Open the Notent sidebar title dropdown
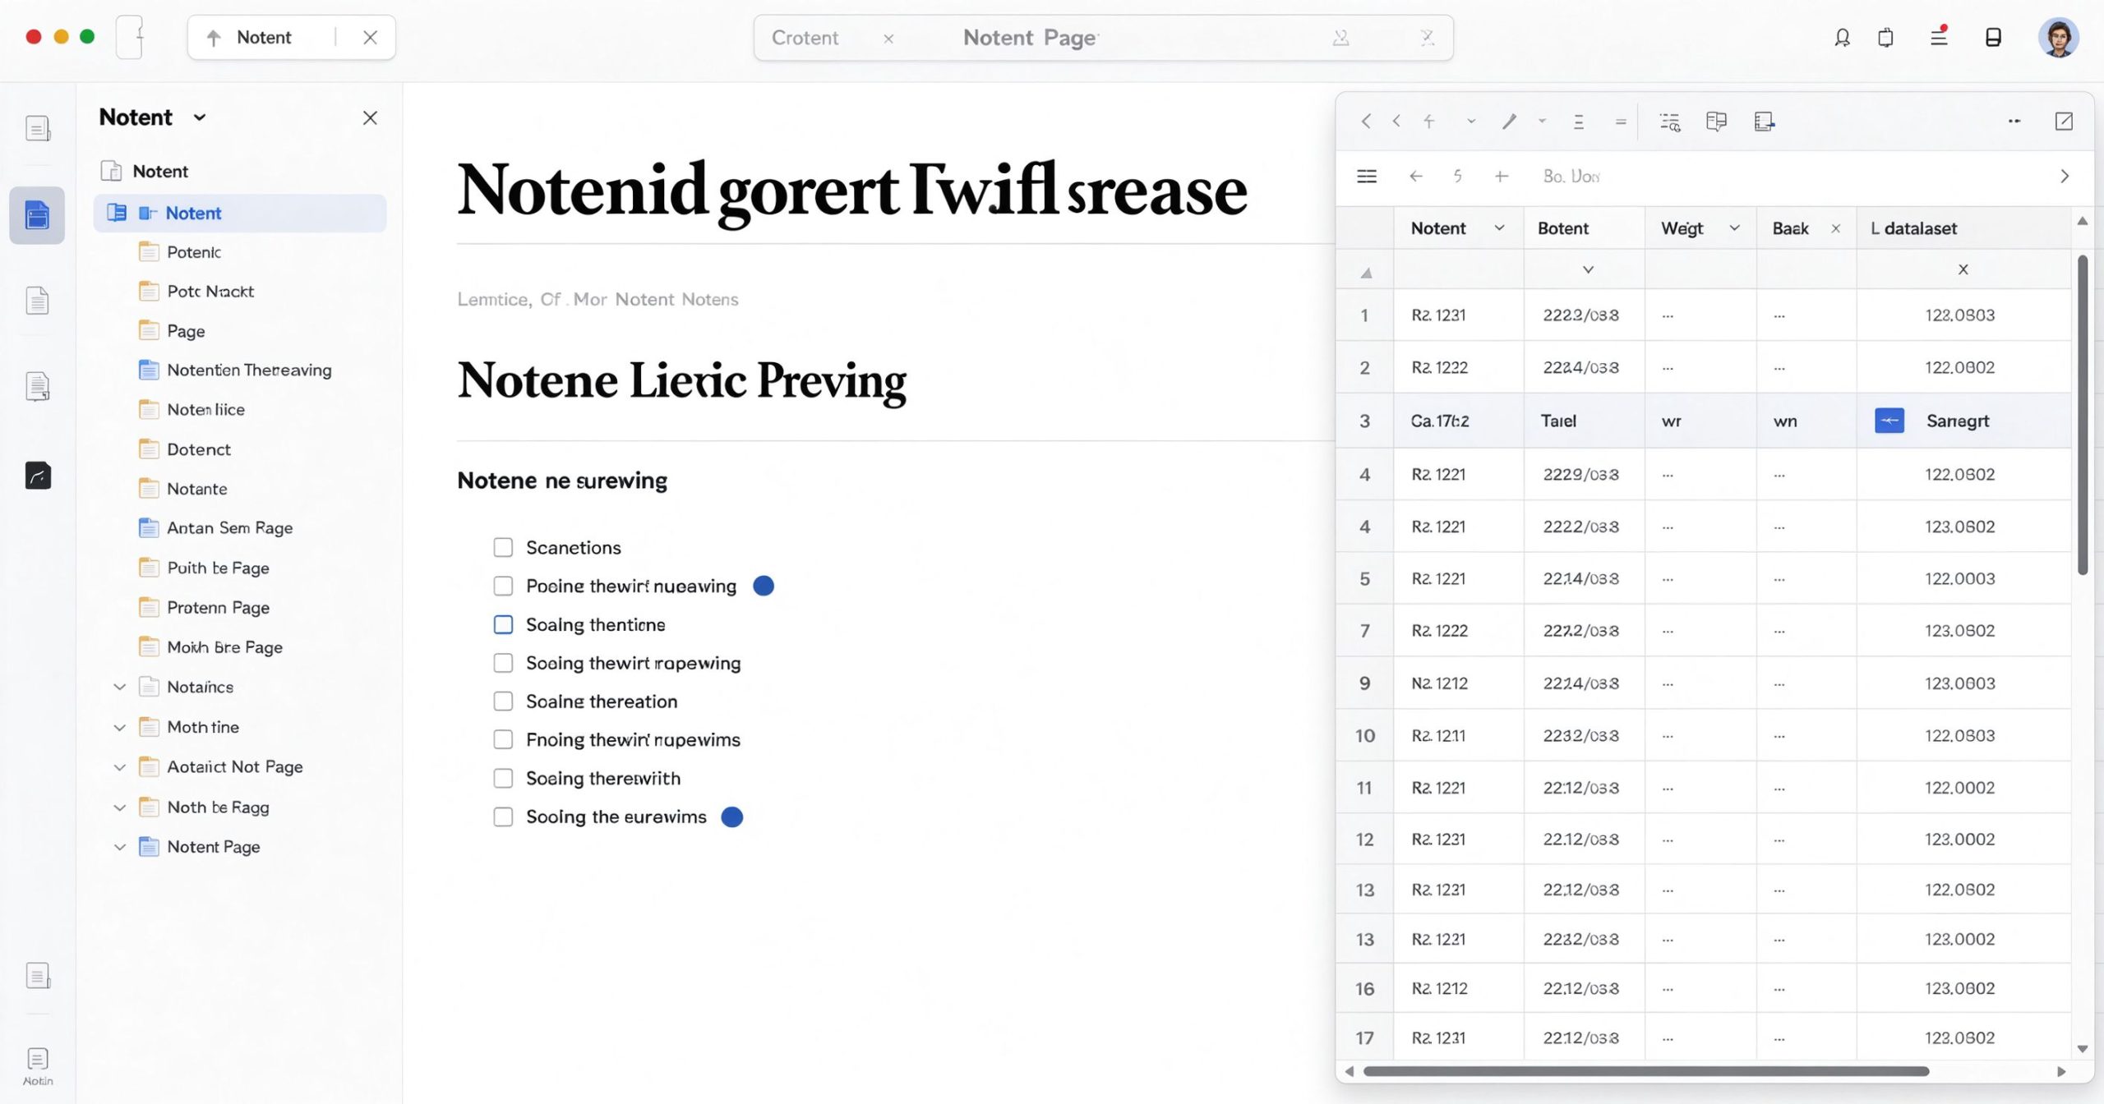 tap(200, 117)
